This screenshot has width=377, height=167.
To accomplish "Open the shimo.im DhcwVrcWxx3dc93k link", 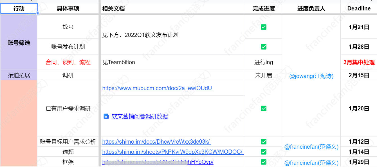I will point(156,142).
